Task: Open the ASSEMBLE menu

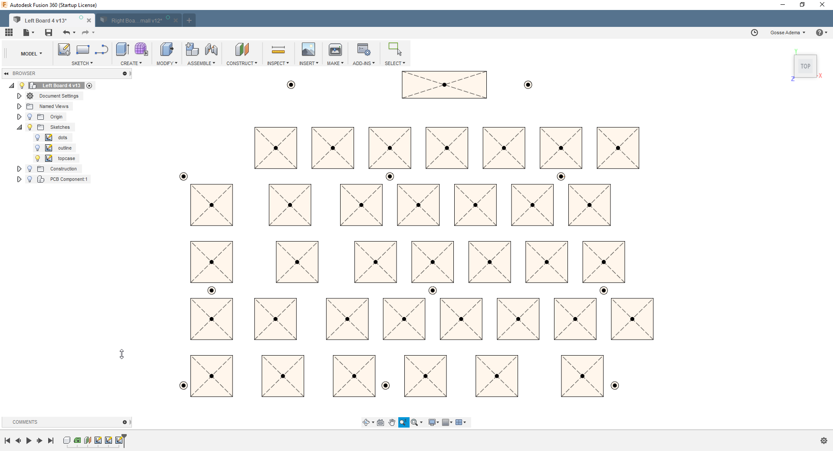Action: [201, 63]
